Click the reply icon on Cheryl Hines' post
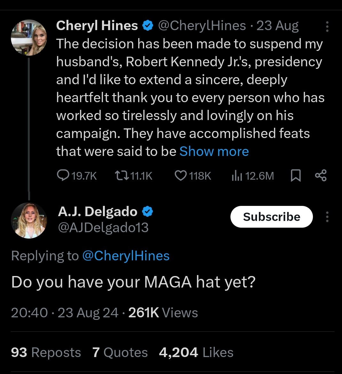The image size is (342, 374). point(62,175)
